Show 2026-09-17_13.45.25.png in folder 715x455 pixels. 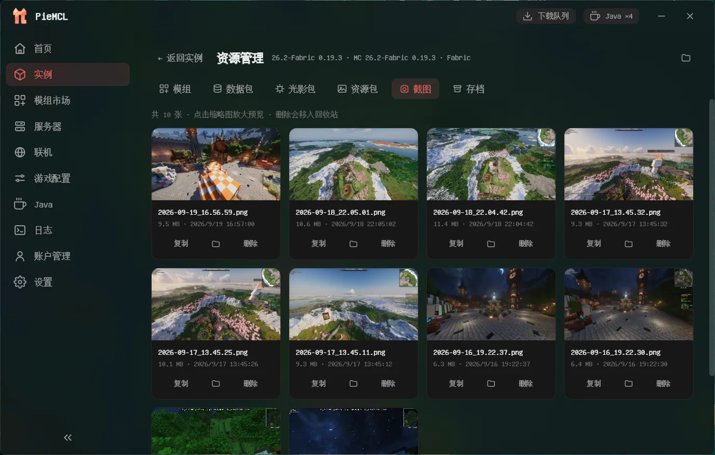[216, 384]
